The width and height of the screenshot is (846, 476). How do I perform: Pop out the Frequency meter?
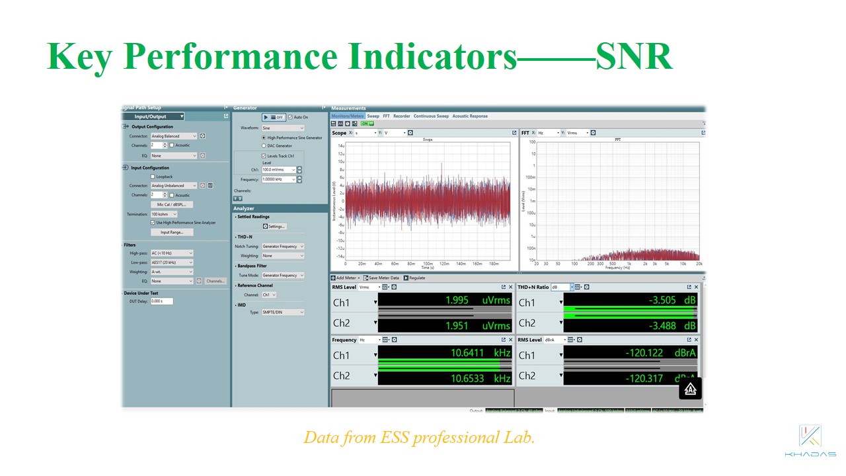tap(503, 340)
